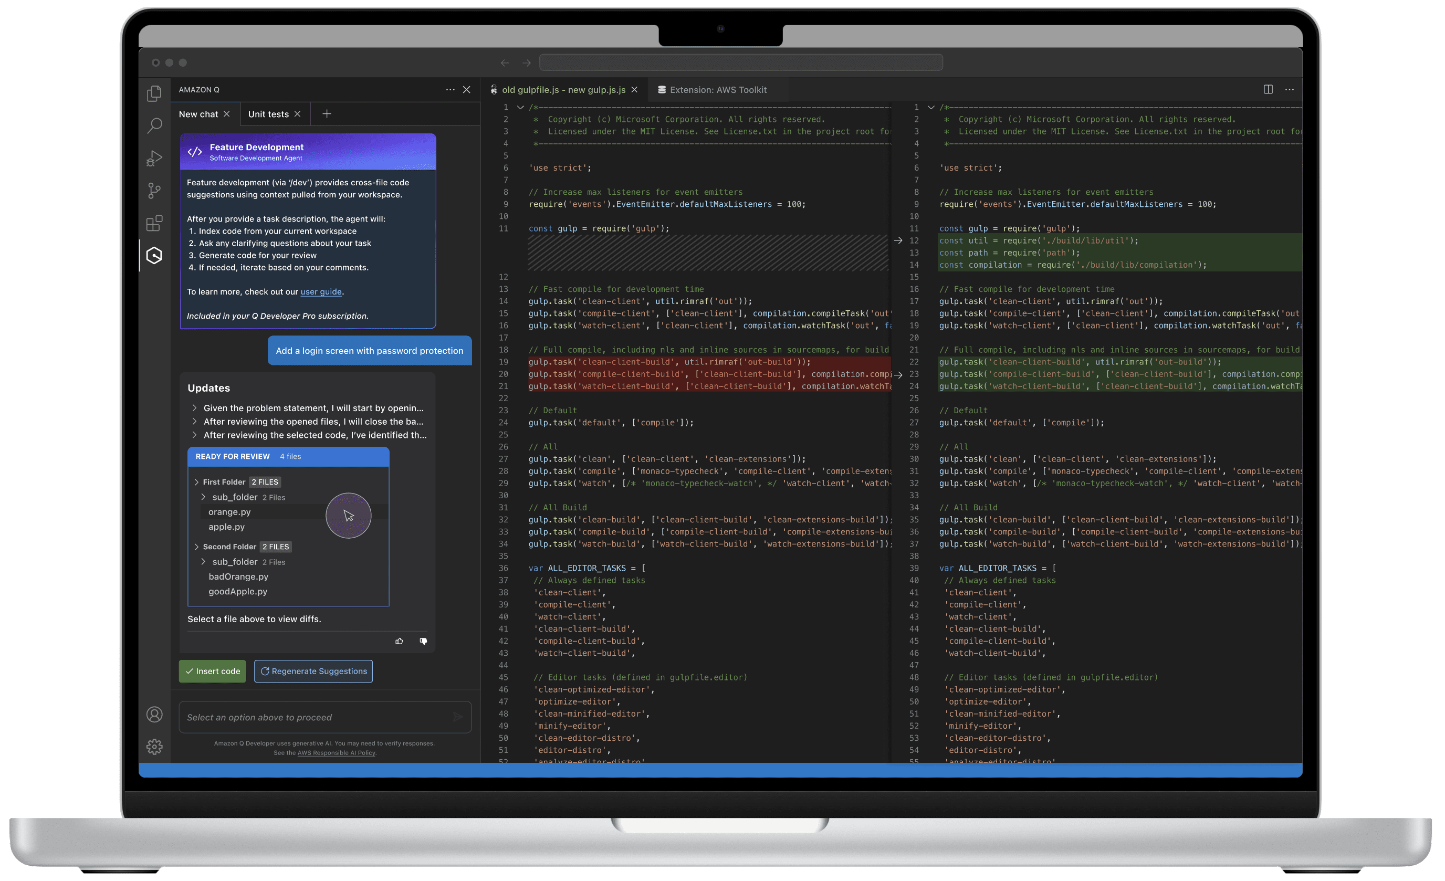The height and width of the screenshot is (881, 1445).
Task: Click the 'AMAZON Q' panel title
Action: 199,90
